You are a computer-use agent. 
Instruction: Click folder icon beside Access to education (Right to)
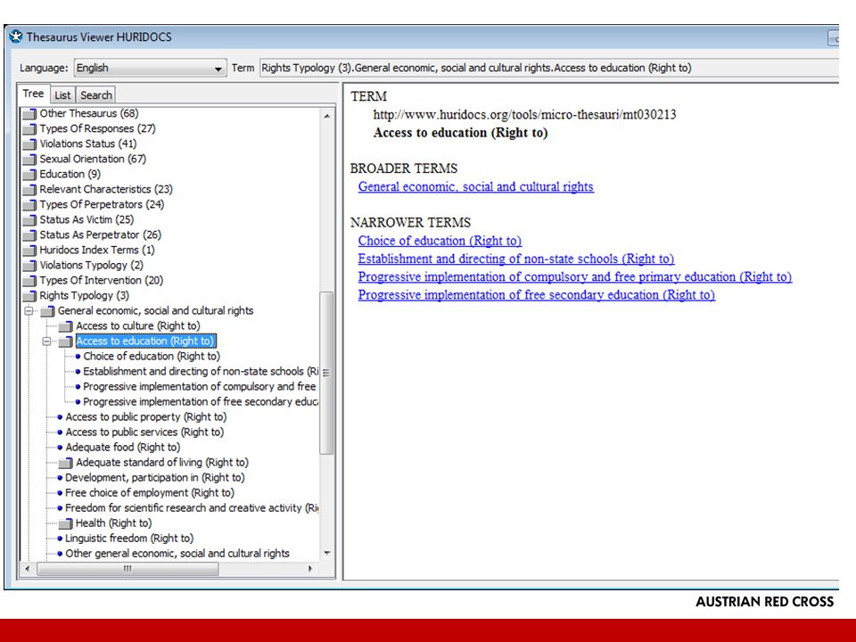coord(65,342)
